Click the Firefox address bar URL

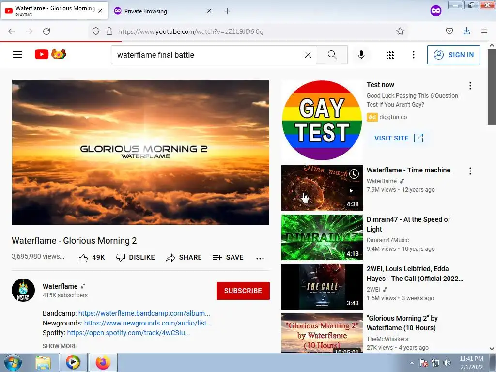191,31
